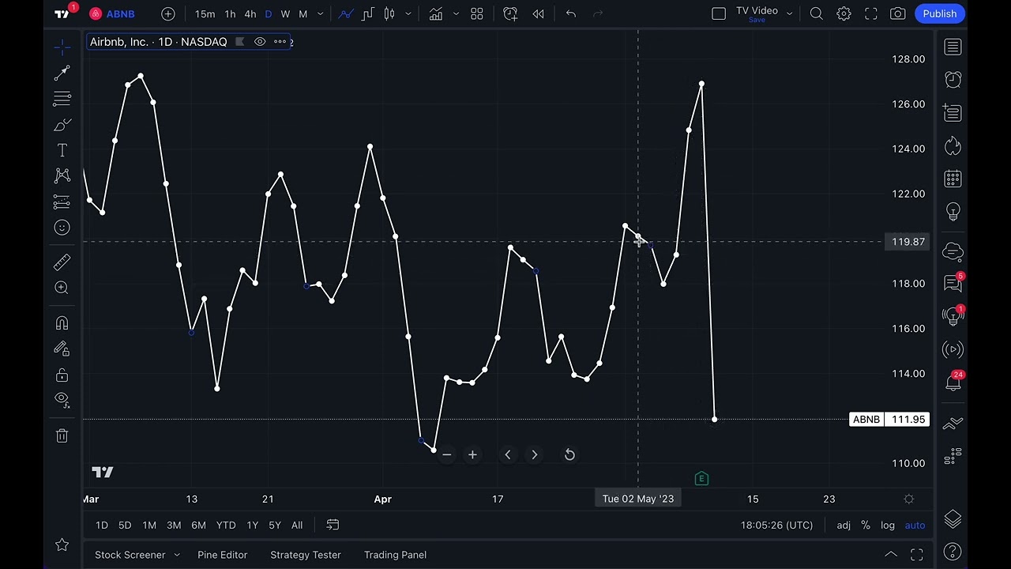Open symbol search magnifier in top bar
Image resolution: width=1011 pixels, height=569 pixels.
817,13
